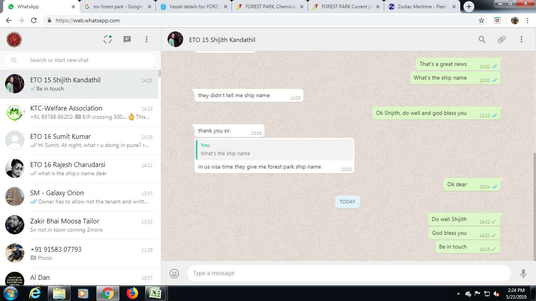This screenshot has height=301, width=536.
Task: Go forward in browser
Action: coord(21,20)
